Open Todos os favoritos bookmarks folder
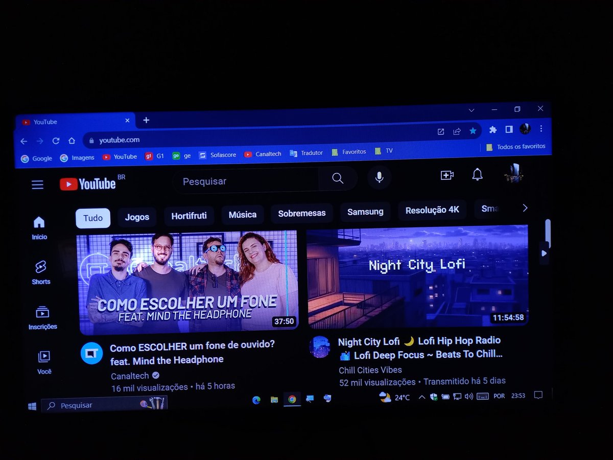This screenshot has height=460, width=613. (515, 147)
